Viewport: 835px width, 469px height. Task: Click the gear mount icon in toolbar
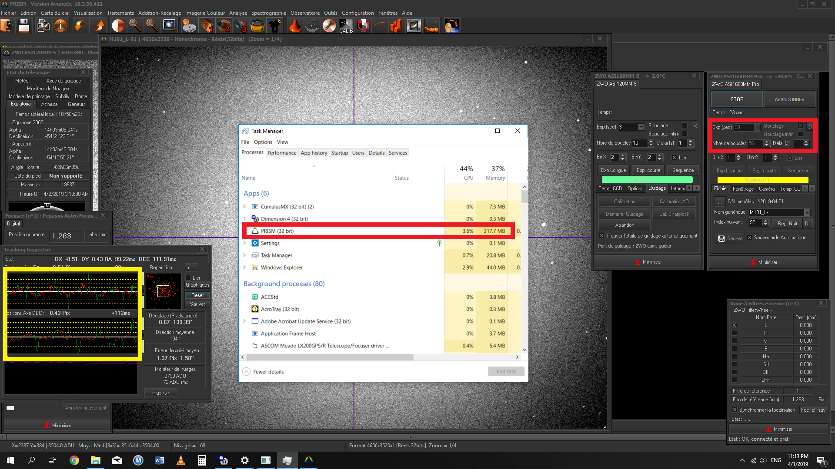click(189, 26)
